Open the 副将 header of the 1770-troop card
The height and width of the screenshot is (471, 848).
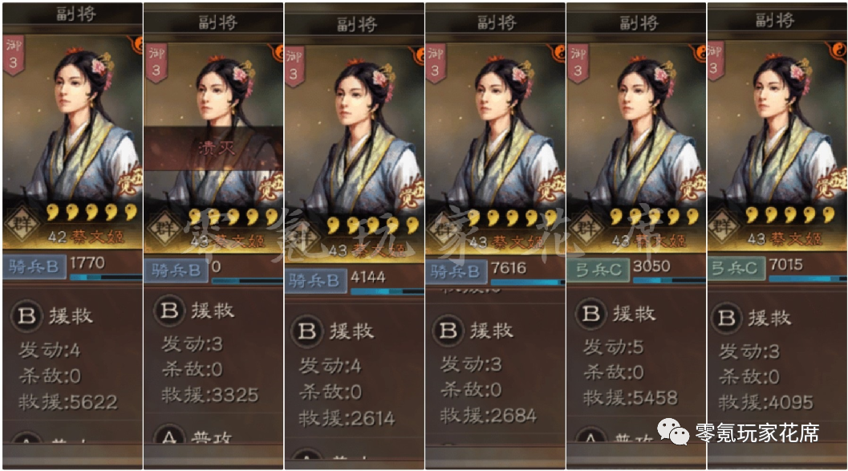[76, 14]
